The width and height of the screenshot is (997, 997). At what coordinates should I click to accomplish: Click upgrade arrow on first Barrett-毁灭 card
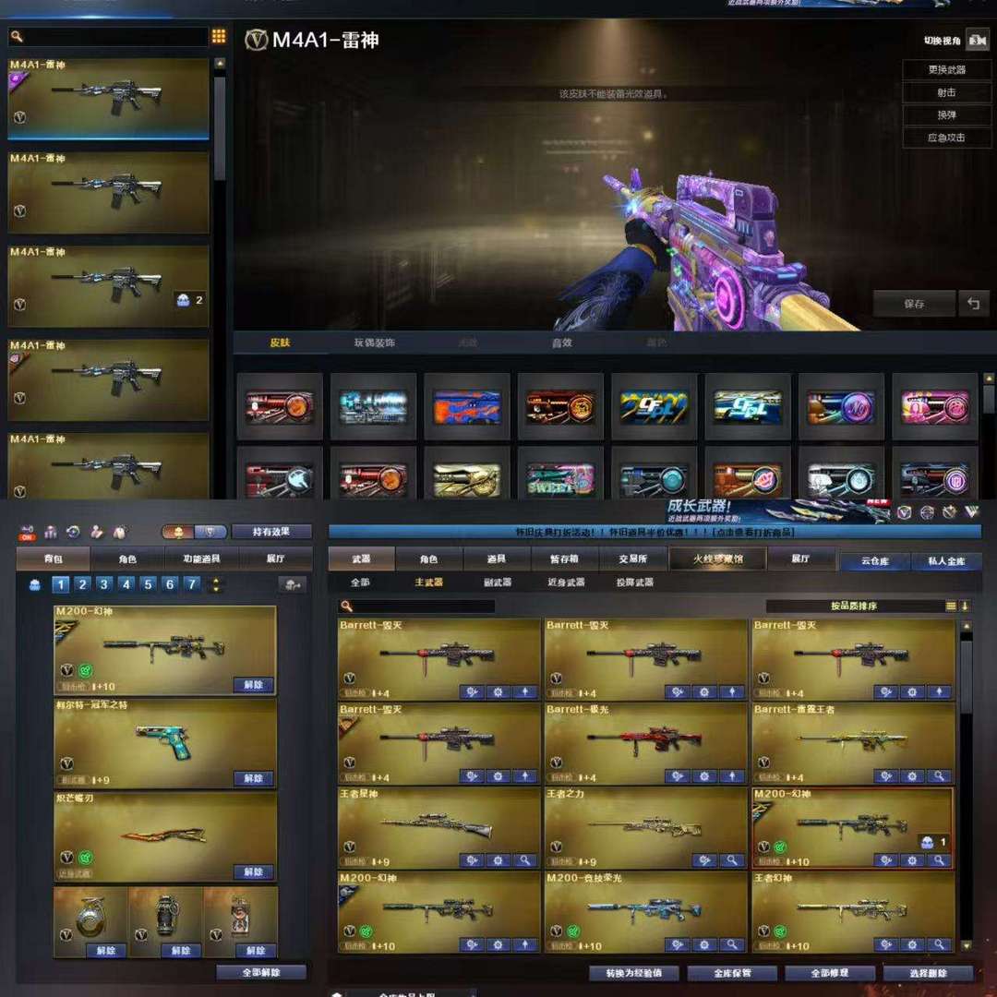click(525, 691)
